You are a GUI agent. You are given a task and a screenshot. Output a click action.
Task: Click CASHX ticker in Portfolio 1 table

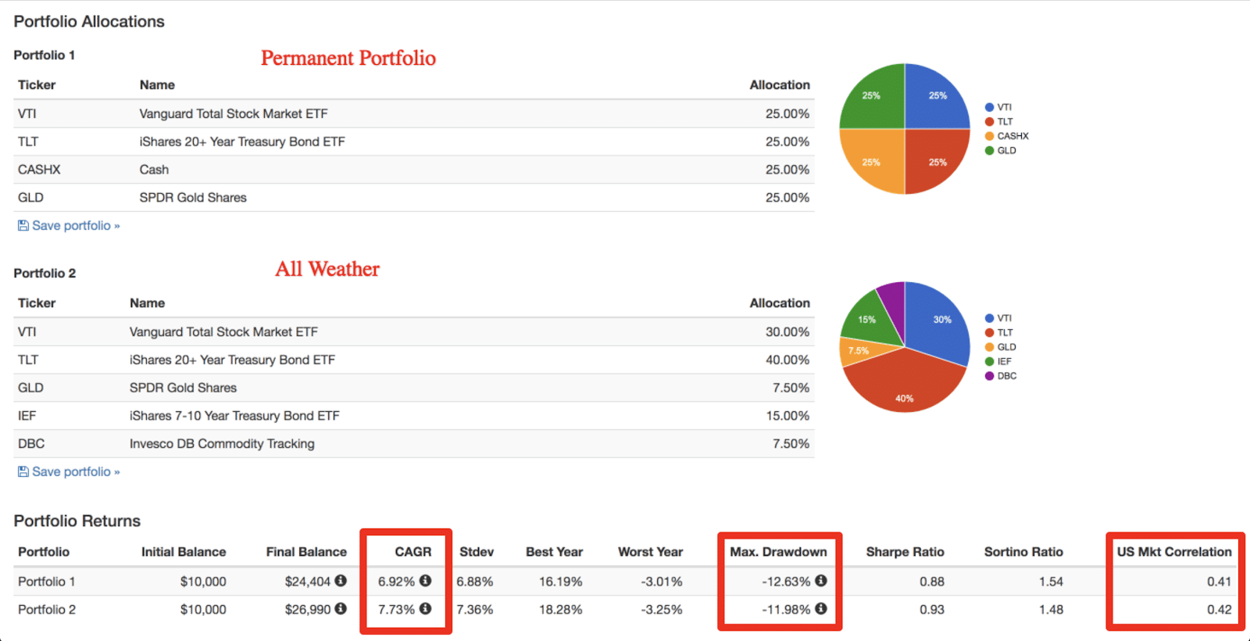(x=39, y=170)
